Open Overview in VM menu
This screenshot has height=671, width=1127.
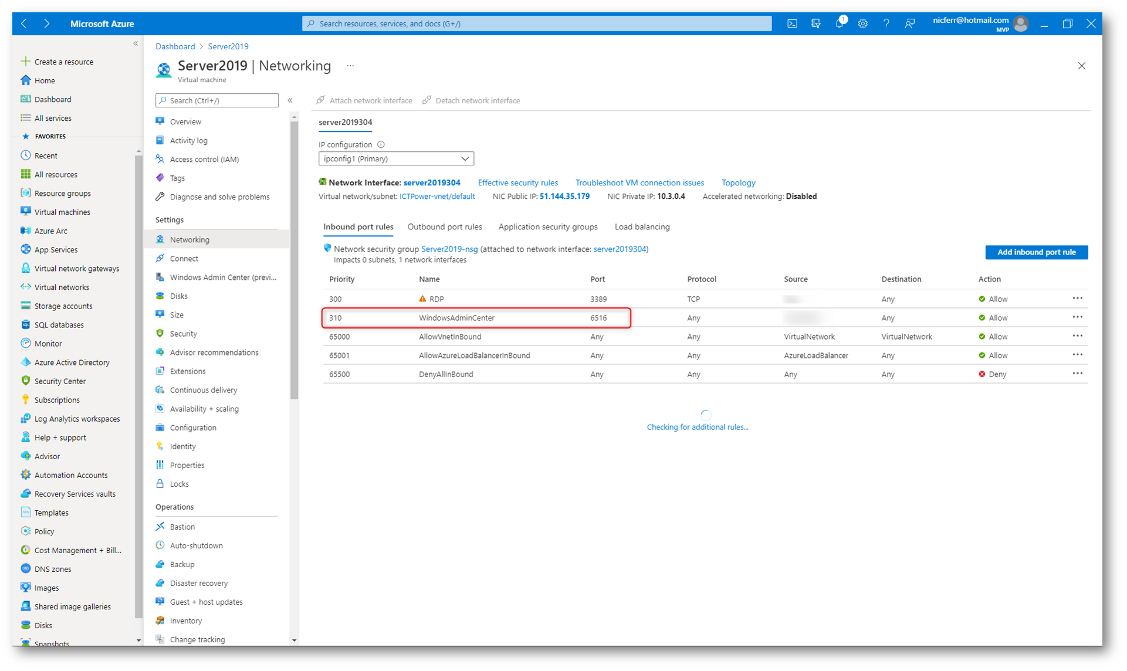(x=185, y=122)
